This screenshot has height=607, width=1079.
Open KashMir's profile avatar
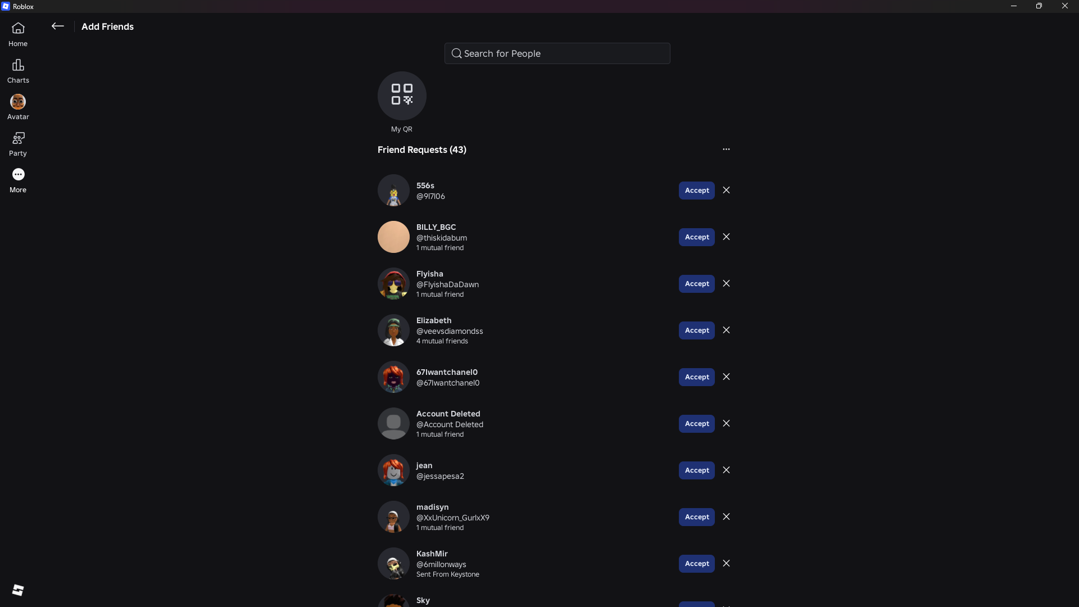[x=393, y=564]
